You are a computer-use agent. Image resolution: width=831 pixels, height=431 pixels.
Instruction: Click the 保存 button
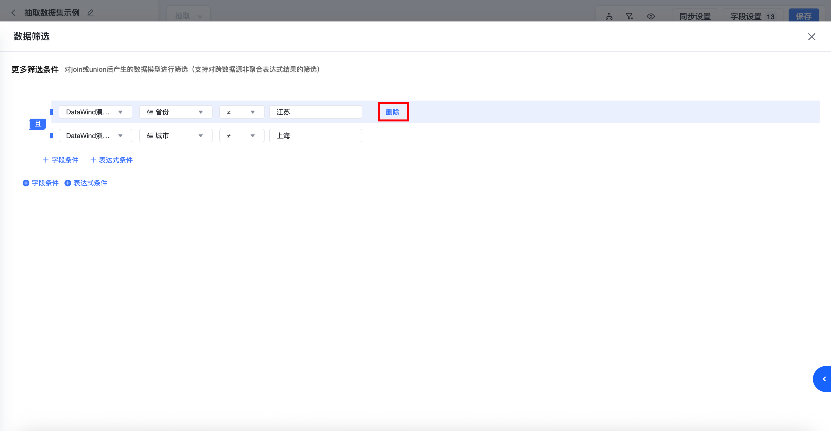(x=803, y=16)
